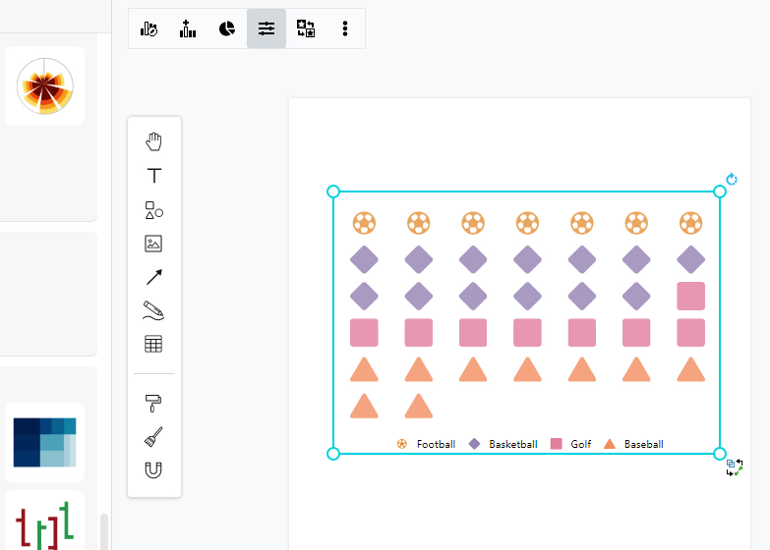
Task: Toggle the chart settings sliders button
Action: 267,28
